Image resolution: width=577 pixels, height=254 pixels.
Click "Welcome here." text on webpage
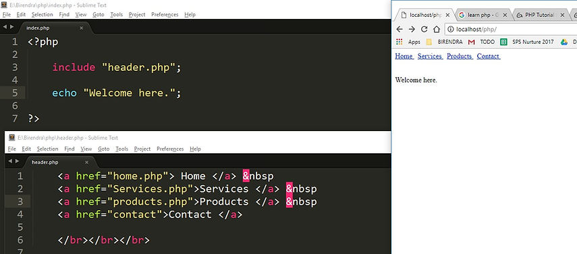(x=416, y=80)
